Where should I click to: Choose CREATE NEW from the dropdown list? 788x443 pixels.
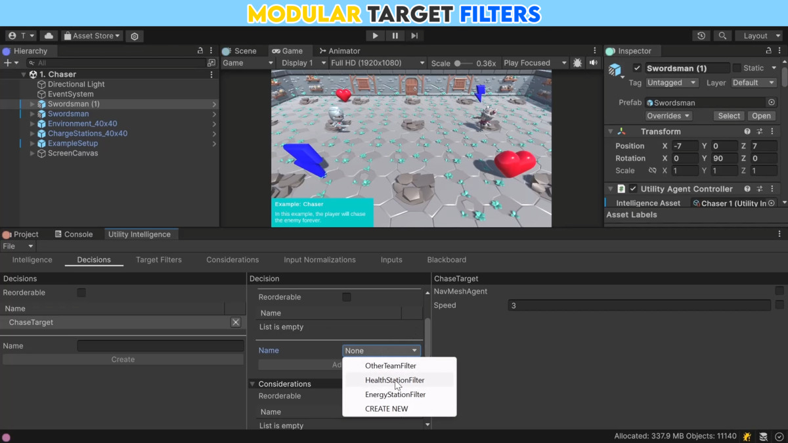pyautogui.click(x=400, y=409)
